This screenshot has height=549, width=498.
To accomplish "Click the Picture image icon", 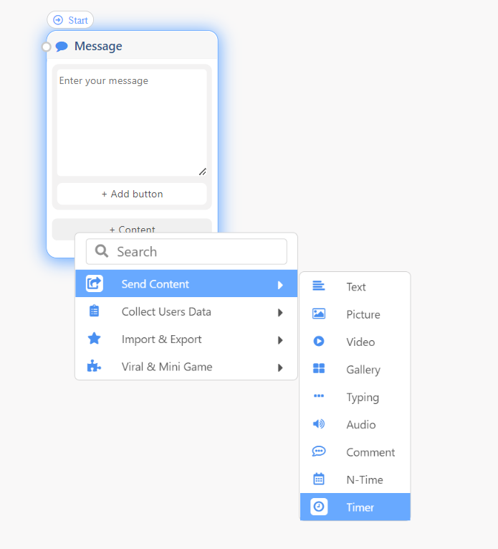I will point(318,314).
